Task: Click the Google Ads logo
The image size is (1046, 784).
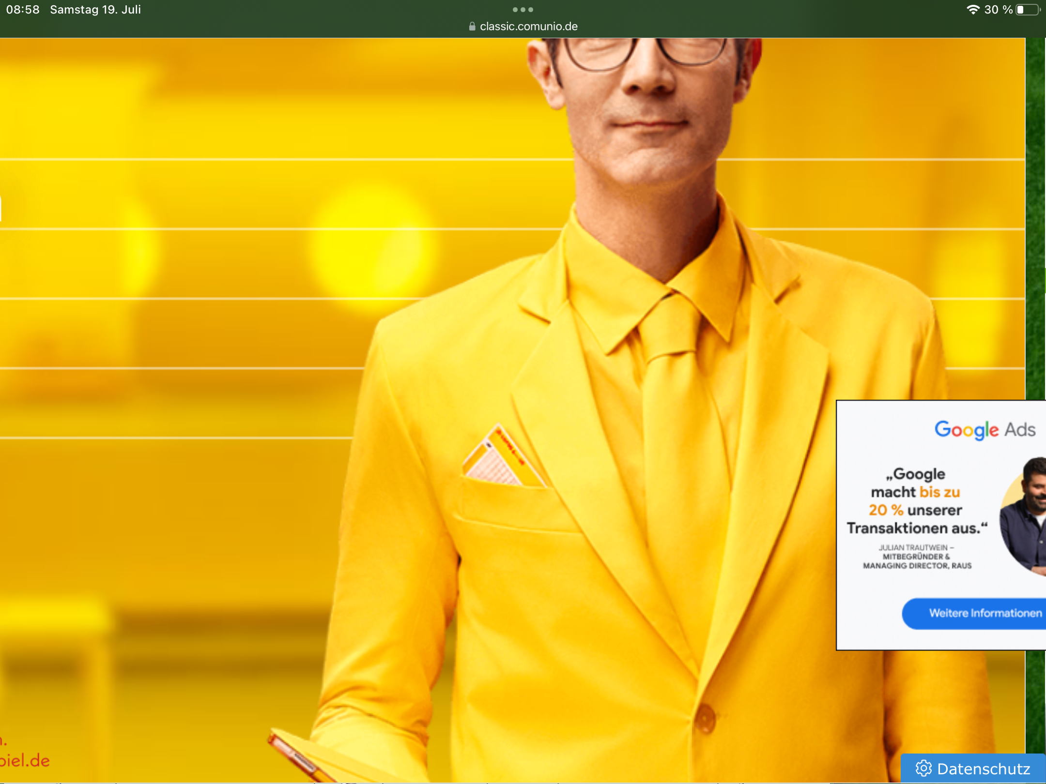Action: pos(984,430)
